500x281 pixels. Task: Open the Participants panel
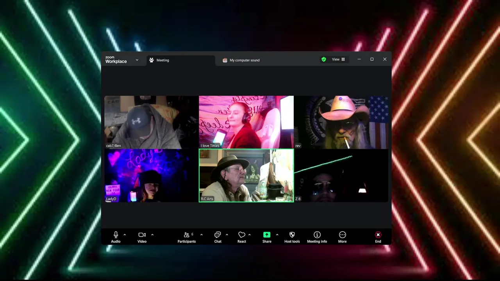[187, 237]
